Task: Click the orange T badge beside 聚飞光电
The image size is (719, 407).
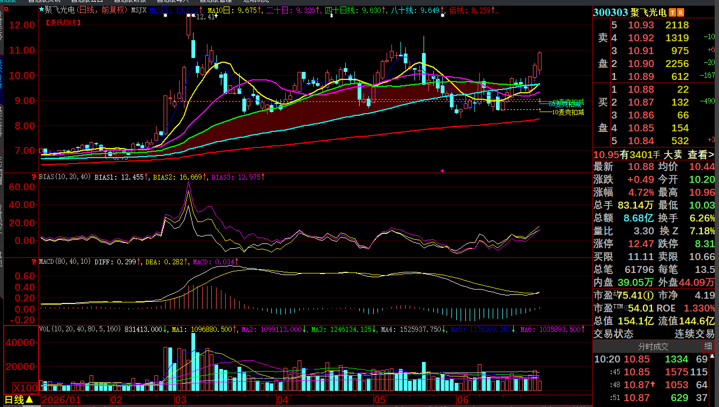Action: pos(673,12)
